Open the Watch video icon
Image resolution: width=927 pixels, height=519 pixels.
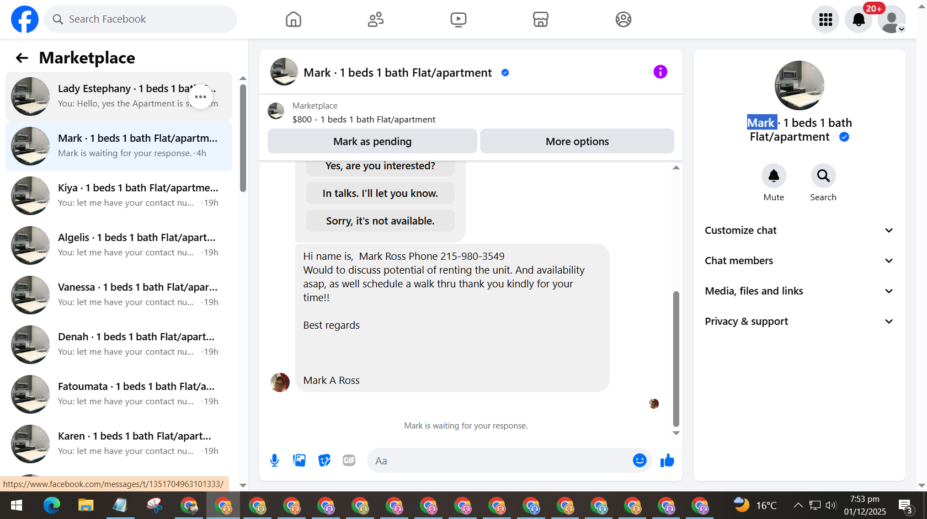[459, 19]
